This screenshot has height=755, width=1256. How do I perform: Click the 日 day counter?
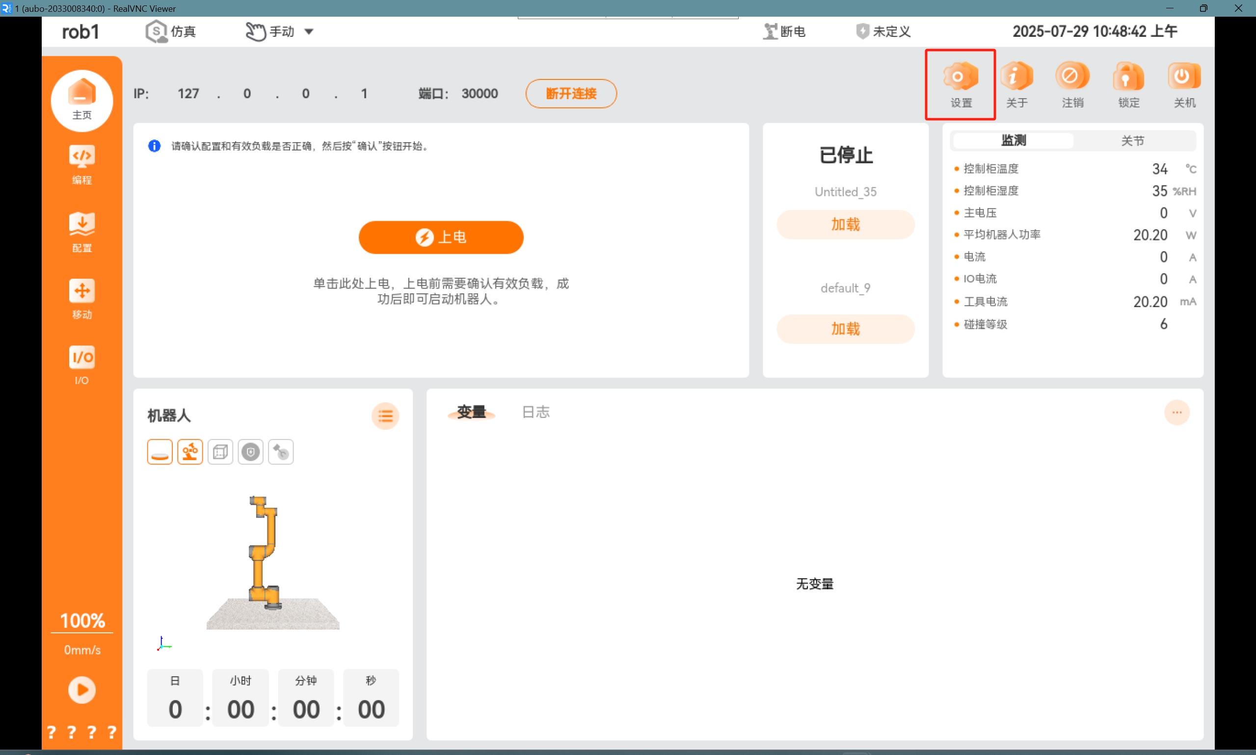click(175, 697)
